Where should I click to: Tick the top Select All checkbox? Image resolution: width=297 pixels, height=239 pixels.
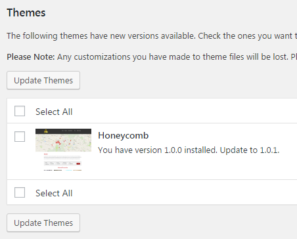(20, 111)
